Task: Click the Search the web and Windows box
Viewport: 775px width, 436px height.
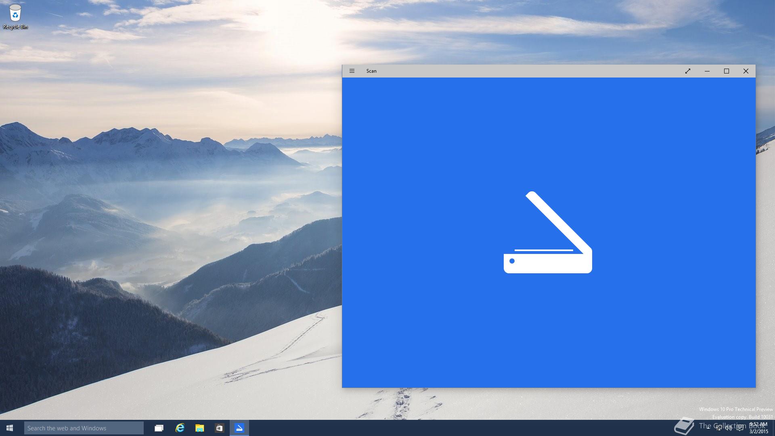Action: click(84, 428)
